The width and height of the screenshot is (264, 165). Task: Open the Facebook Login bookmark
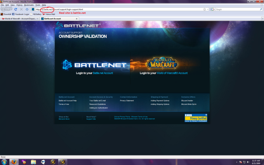pyautogui.click(x=21, y=14)
